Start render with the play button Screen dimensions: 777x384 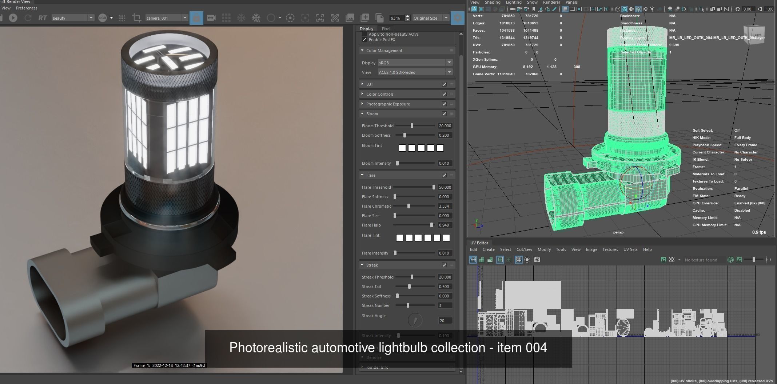tap(13, 17)
